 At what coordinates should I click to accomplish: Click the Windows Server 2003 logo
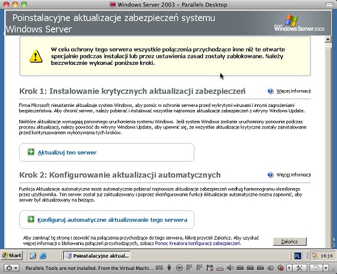pyautogui.click(x=299, y=23)
